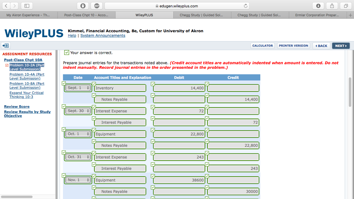Viewport: 354px width, 199px height.
Task: Add a new tab with plus icon
Action: pos(350,15)
